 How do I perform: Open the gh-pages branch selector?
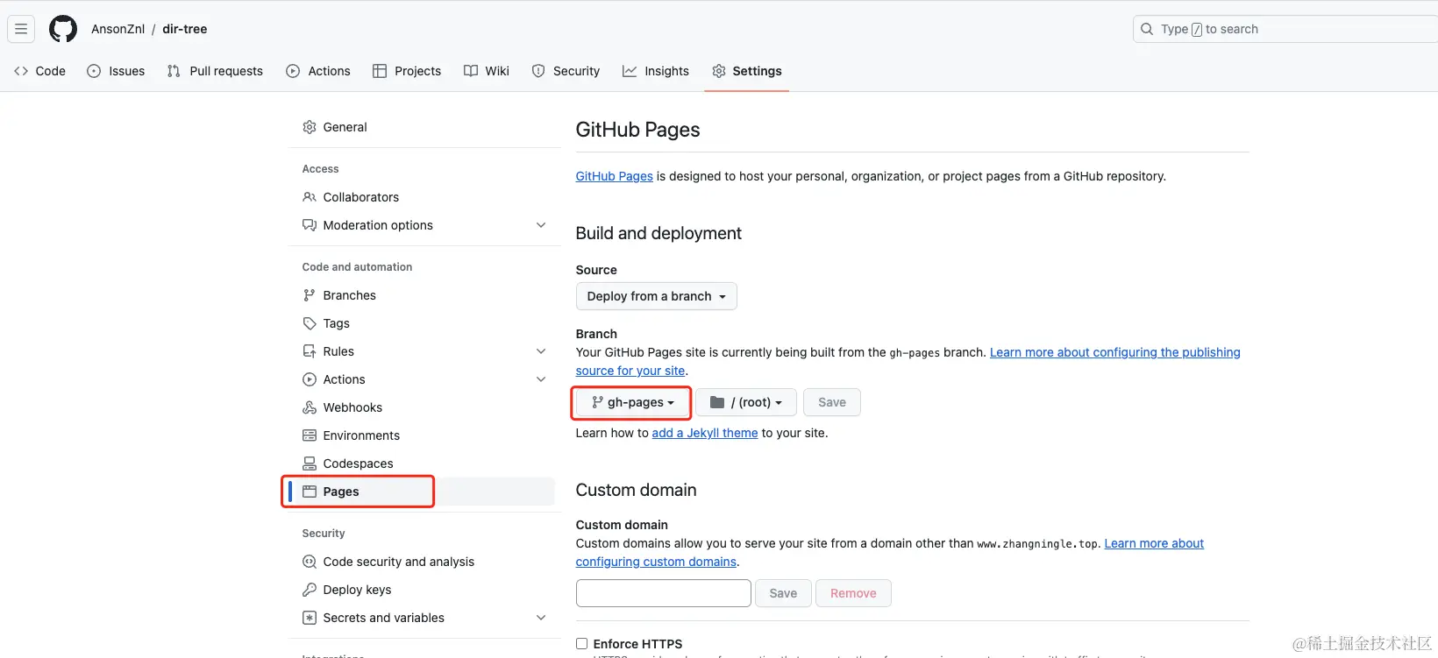click(x=632, y=402)
